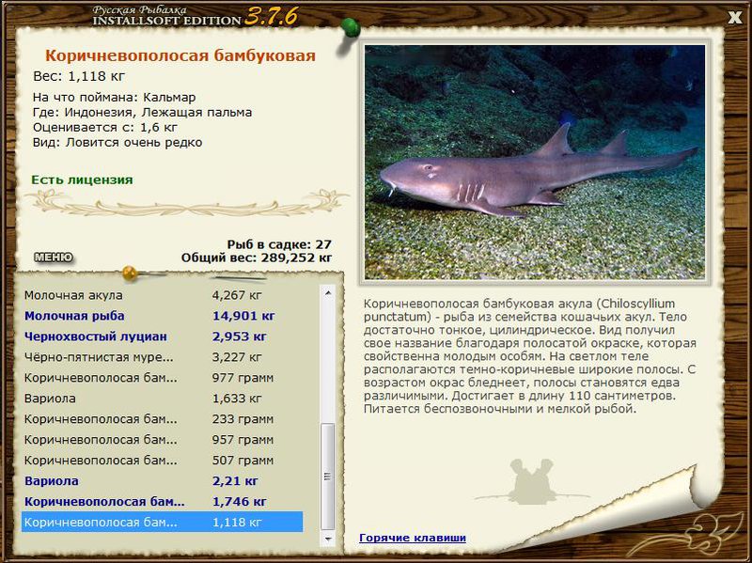Select the Молочная рыба row
Viewport: 752px width, 563px height.
163,316
